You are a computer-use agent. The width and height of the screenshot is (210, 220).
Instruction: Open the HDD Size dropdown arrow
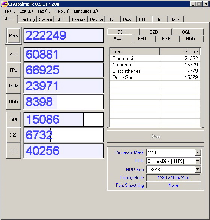pos(198,169)
